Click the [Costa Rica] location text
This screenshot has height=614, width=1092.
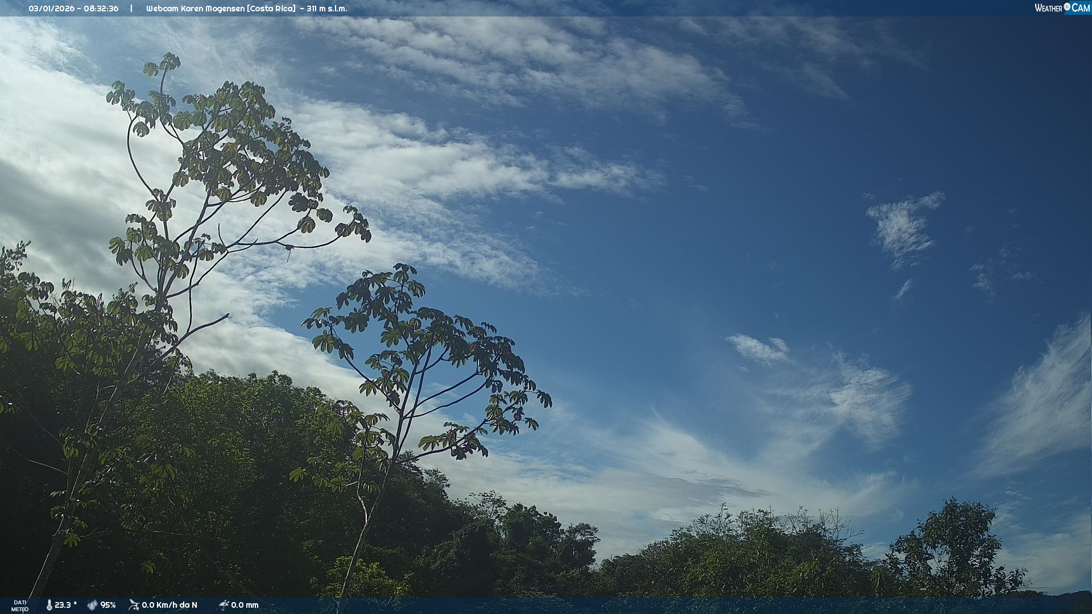(271, 9)
